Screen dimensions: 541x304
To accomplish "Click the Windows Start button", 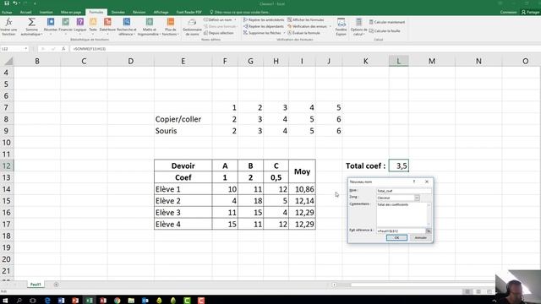I will 5,301.
